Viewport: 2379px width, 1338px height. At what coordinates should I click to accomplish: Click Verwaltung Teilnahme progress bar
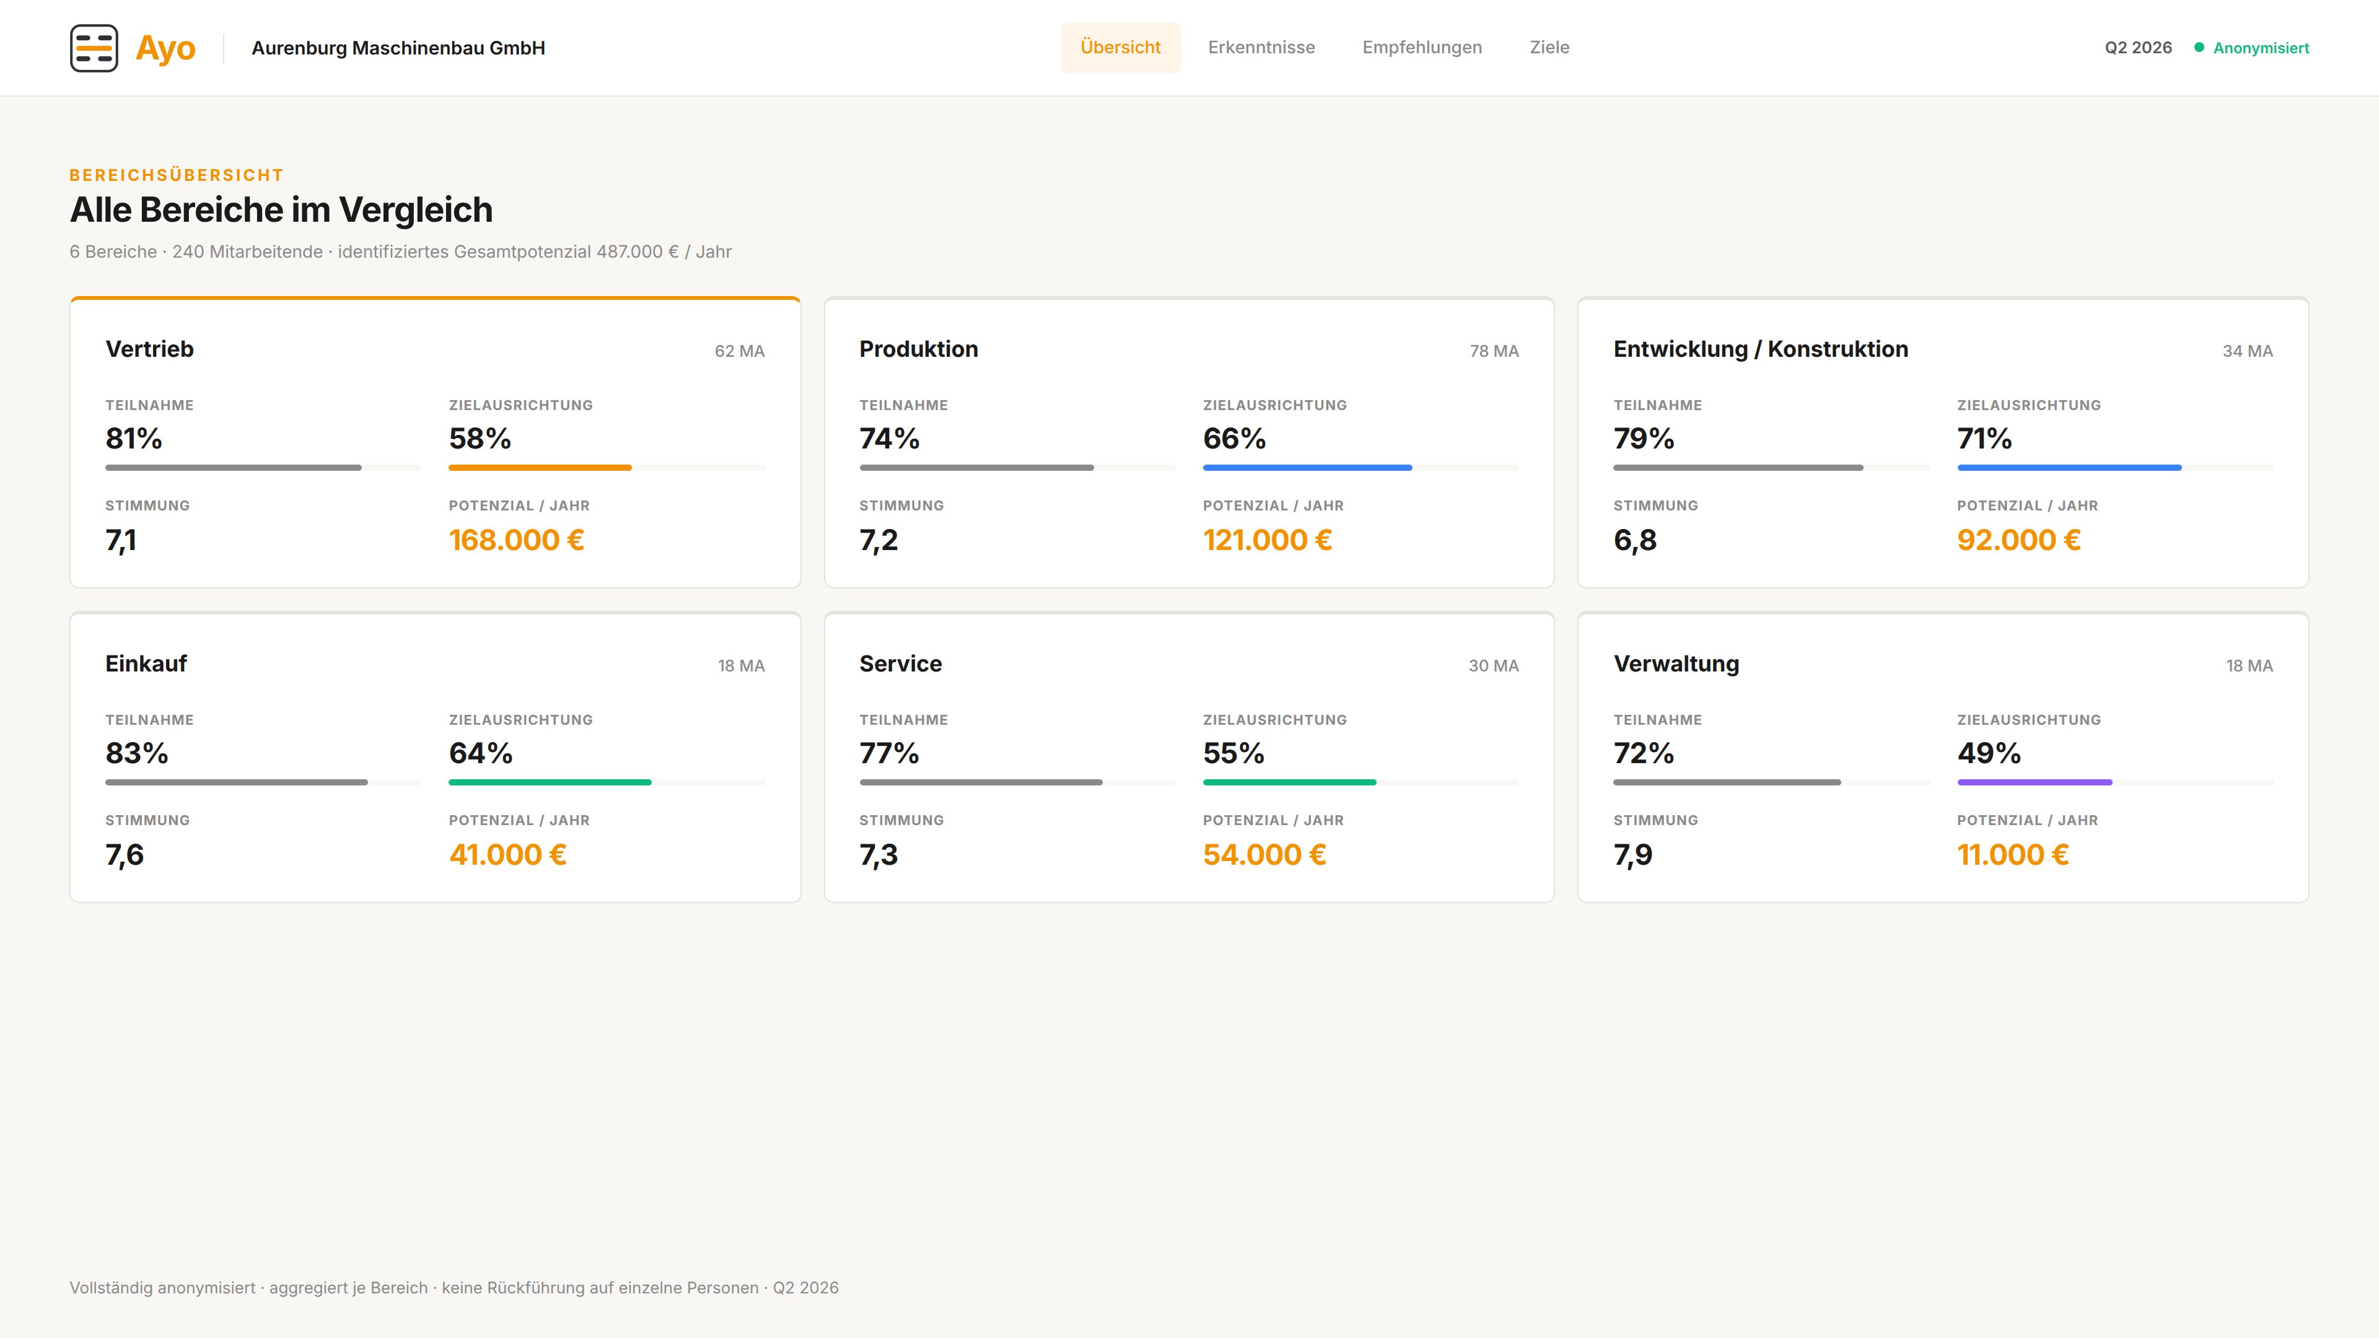tap(1771, 783)
